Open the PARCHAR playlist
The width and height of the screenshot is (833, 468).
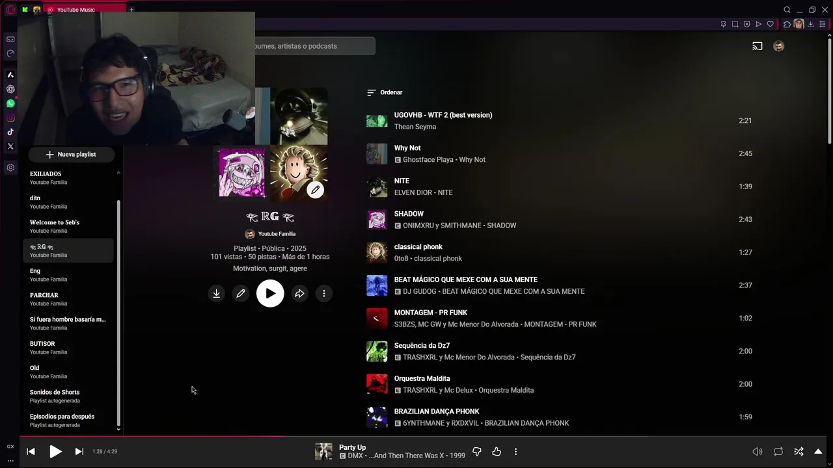pyautogui.click(x=68, y=299)
